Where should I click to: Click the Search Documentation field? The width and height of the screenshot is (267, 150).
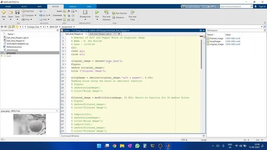click(236, 7)
